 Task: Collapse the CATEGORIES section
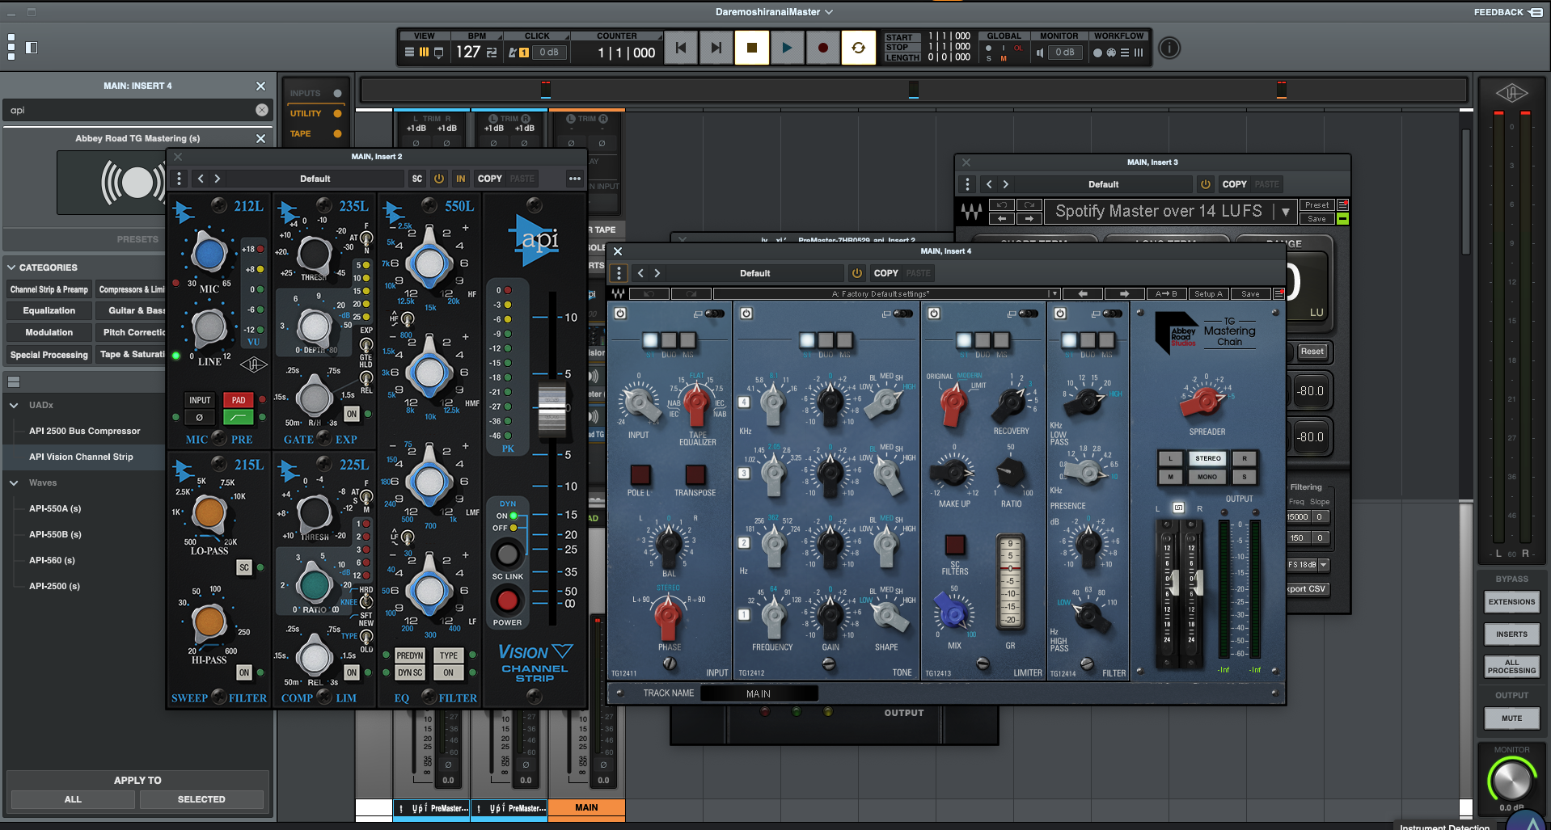tap(11, 268)
